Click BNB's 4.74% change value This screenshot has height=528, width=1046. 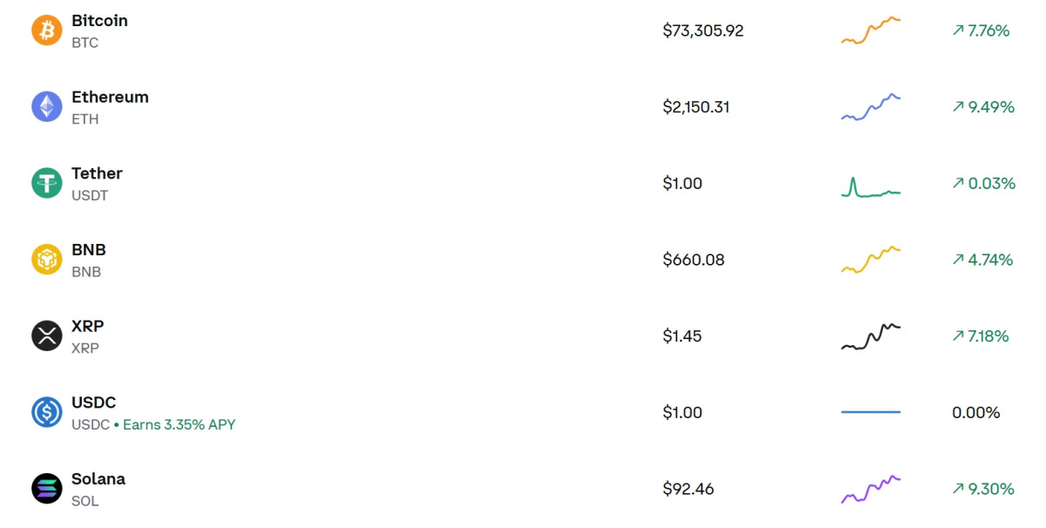pos(982,260)
